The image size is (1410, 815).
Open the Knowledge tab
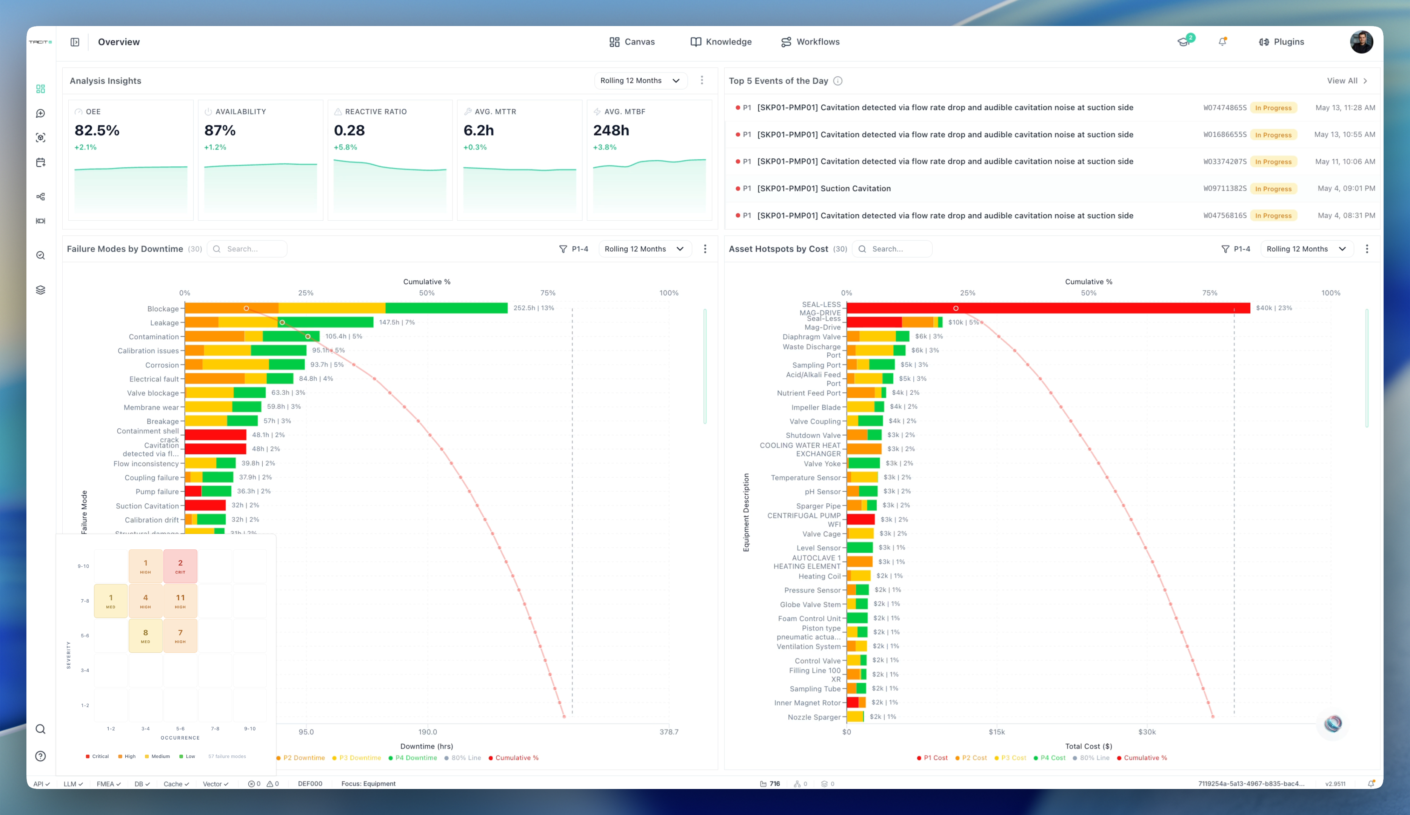[x=721, y=42]
